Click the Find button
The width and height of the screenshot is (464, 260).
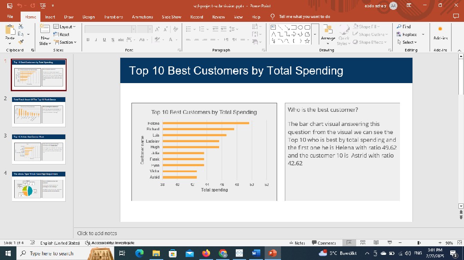click(404, 27)
